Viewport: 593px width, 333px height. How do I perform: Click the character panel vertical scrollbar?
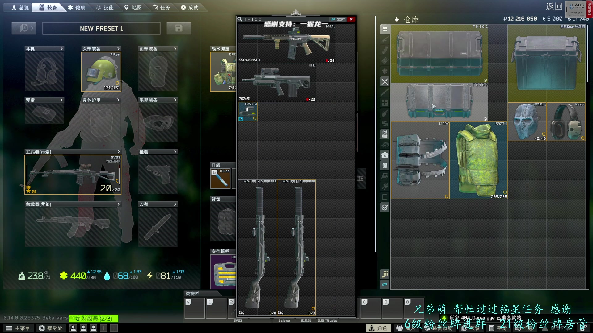pyautogui.click(x=376, y=134)
